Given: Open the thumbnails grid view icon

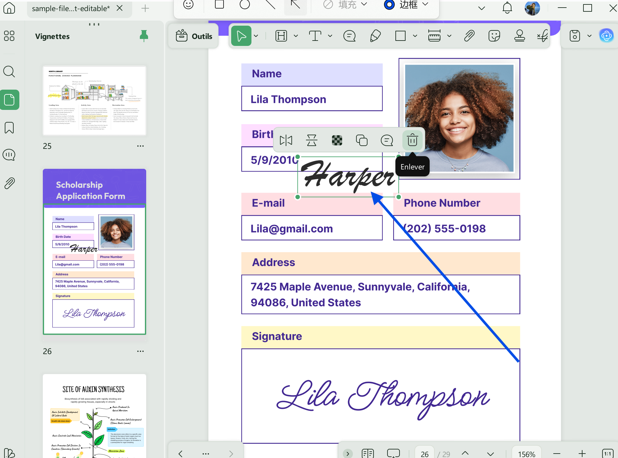Looking at the screenshot, I should click(x=9, y=36).
